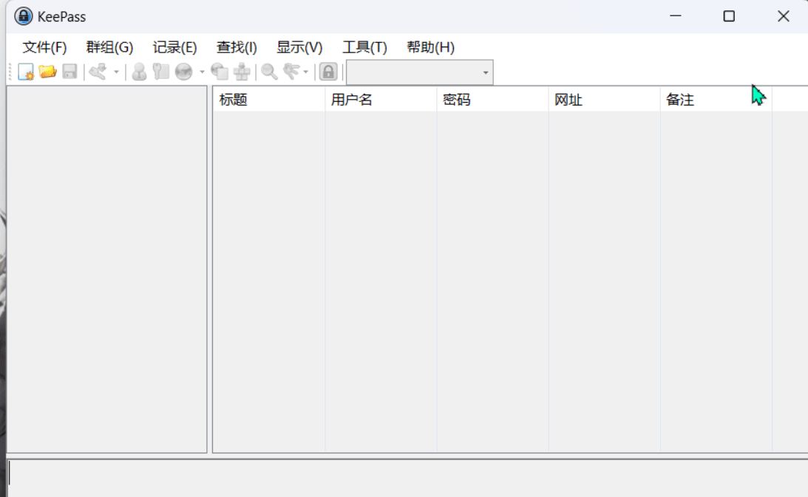Expand the show entries dropdown arrow
Image resolution: width=808 pixels, height=497 pixels.
coord(305,72)
